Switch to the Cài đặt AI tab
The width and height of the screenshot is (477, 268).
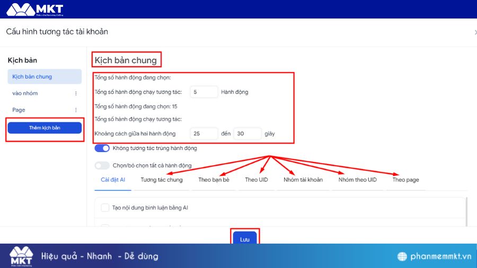[113, 180]
